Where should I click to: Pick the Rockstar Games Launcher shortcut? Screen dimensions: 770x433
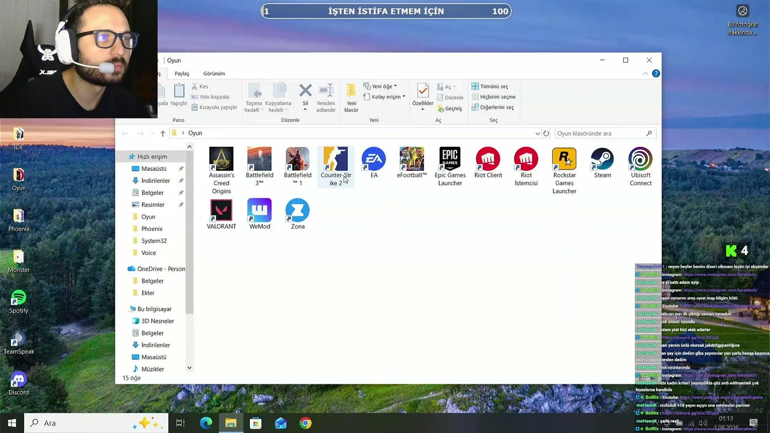tap(564, 171)
